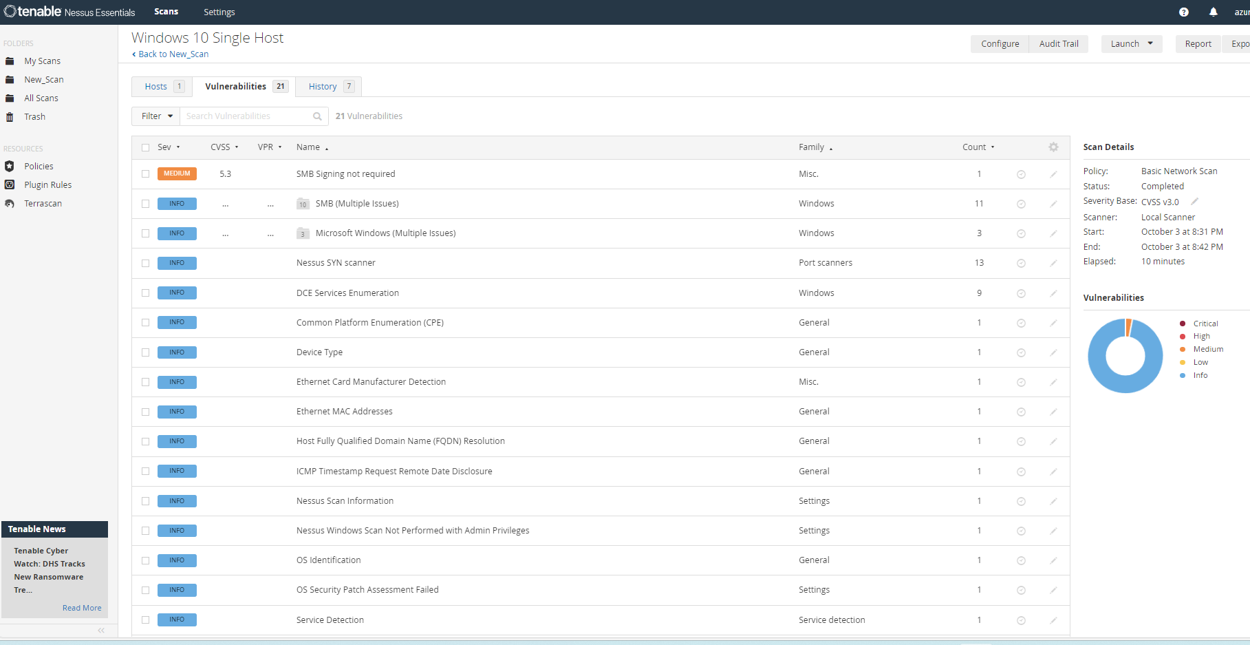Screen dimensions: 1250x645
Task: Click the modify pencil icon for SMB Signing row
Action: click(x=1053, y=174)
